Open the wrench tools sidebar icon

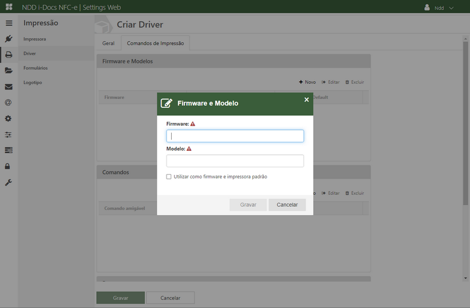point(9,182)
